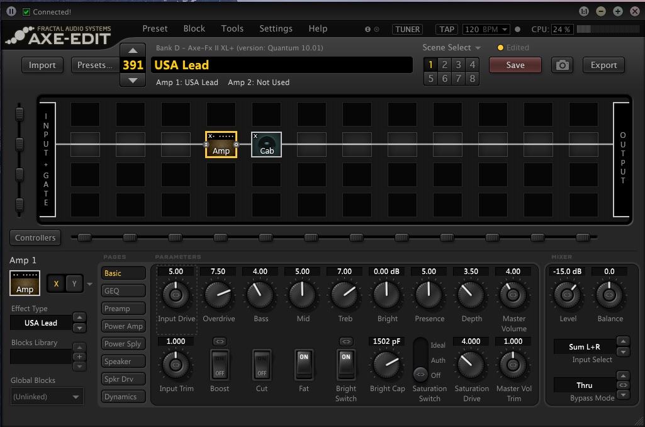The image size is (645, 427).
Task: Click the Effect Type up arrow
Action: [79, 317]
